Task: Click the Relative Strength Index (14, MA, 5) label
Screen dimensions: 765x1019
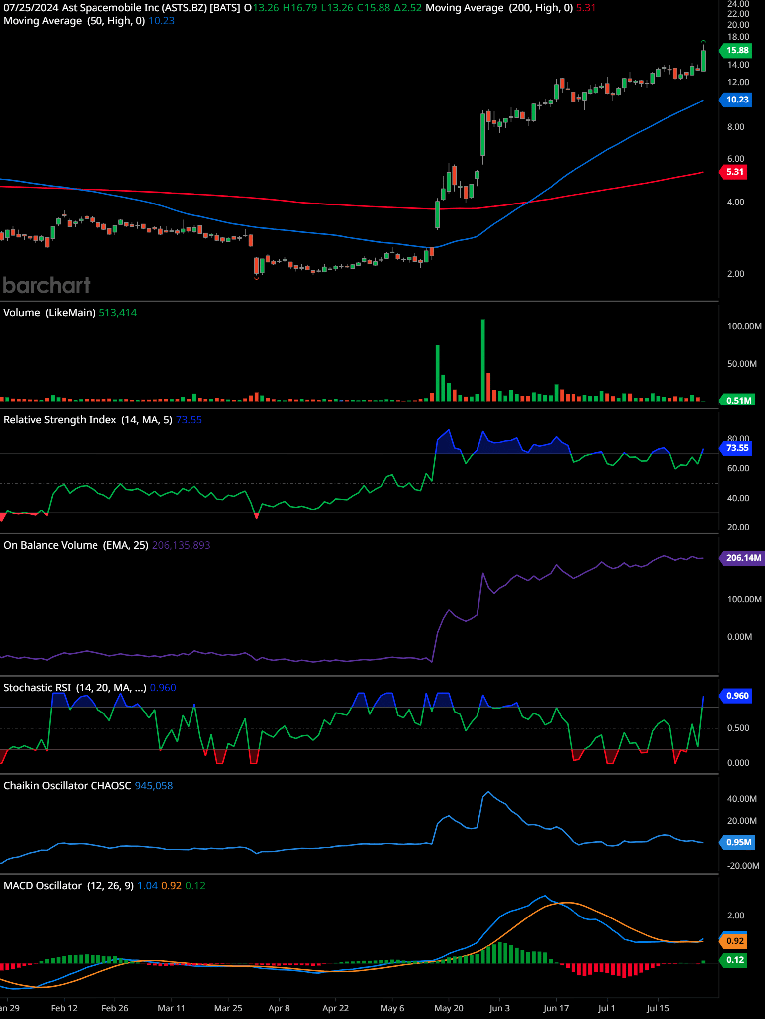Action: 88,420
